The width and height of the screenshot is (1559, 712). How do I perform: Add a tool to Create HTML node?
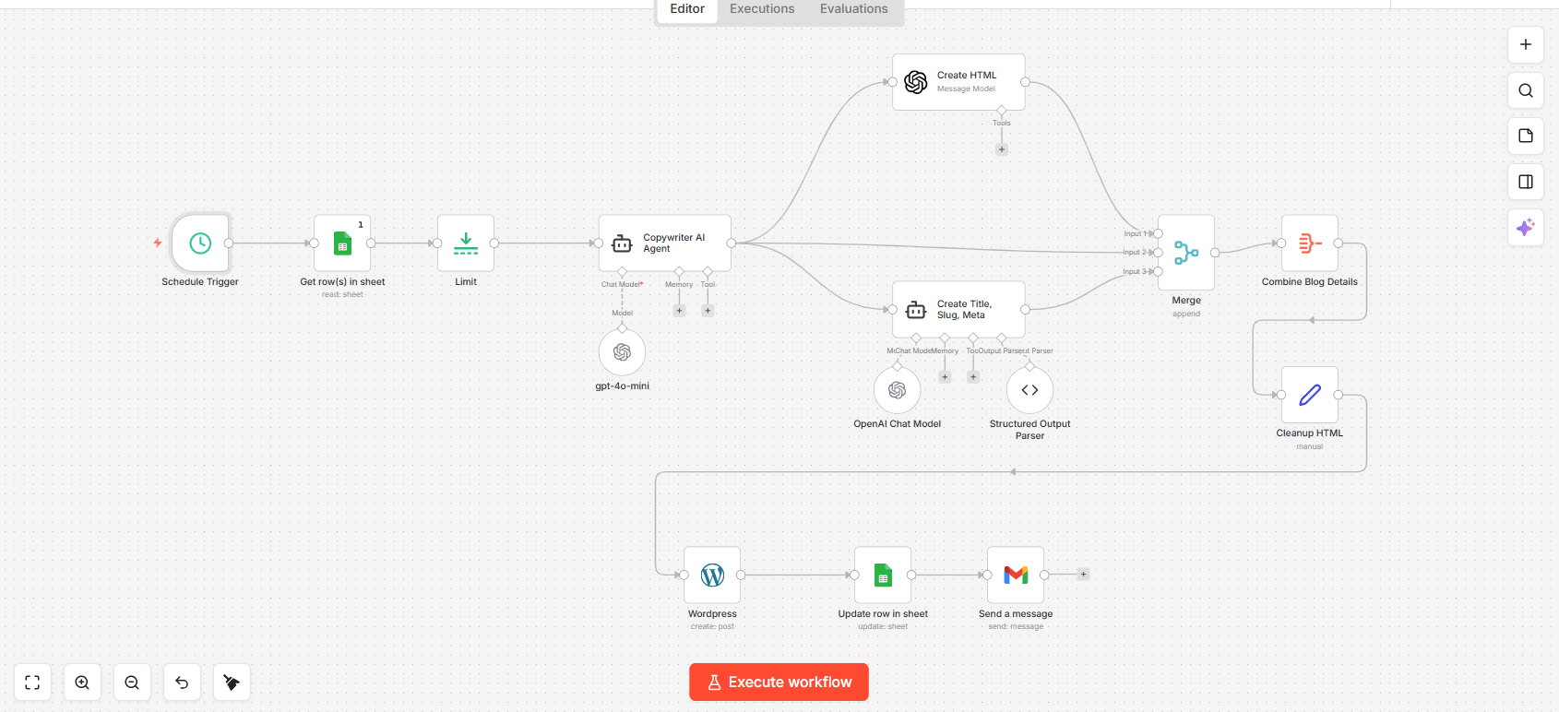(1002, 149)
